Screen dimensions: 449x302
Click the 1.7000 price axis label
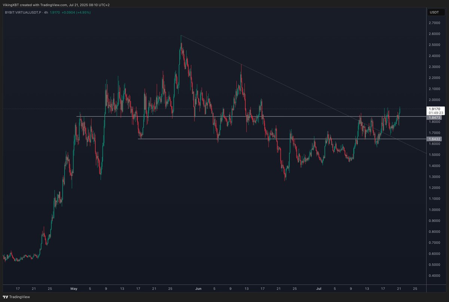click(434, 133)
